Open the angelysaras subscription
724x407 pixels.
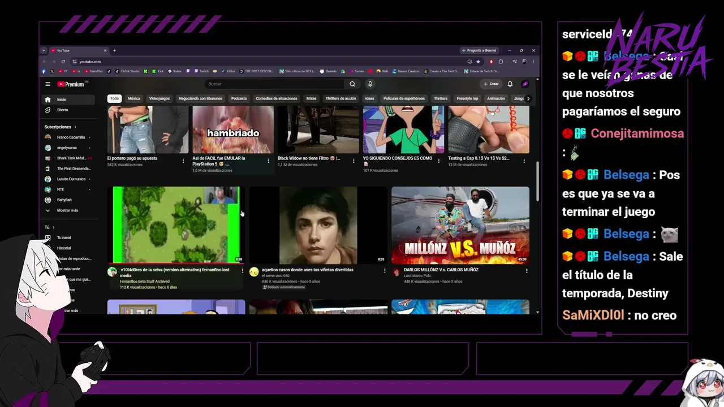pyautogui.click(x=68, y=148)
